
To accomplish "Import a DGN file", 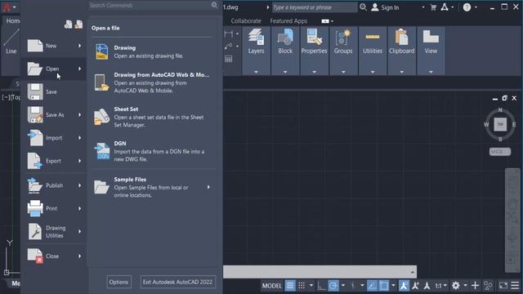I will click(x=153, y=151).
